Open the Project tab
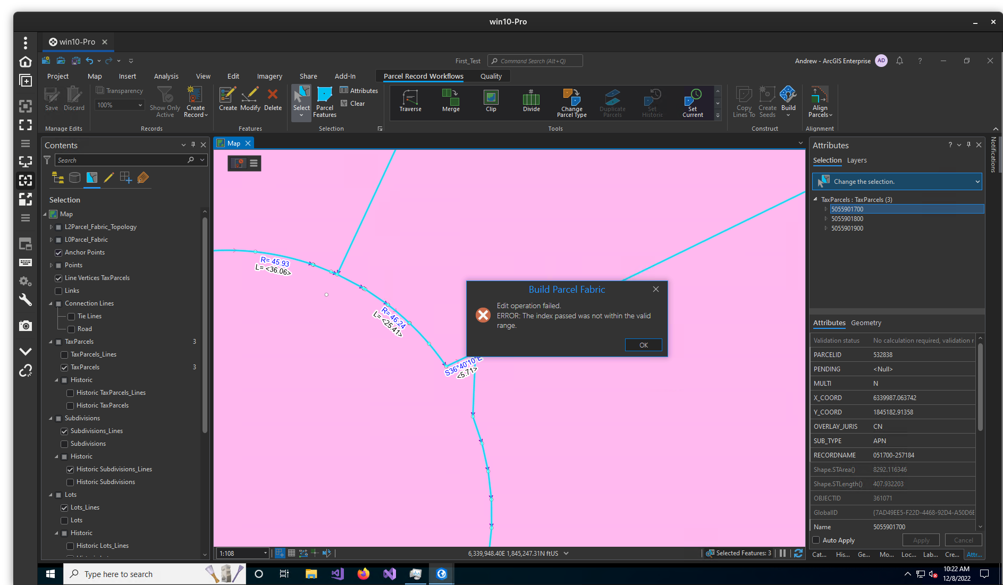1003x585 pixels. [58, 76]
